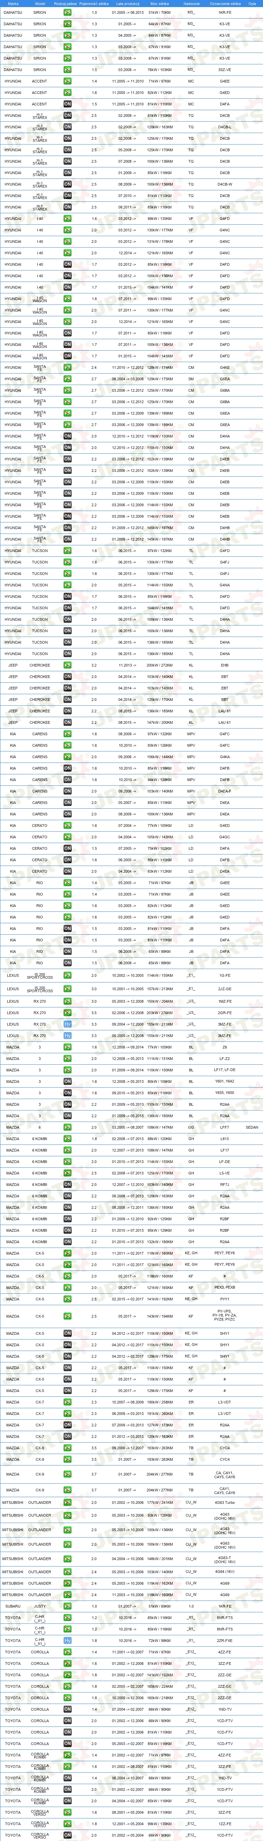Click the 2JZ-GE engine code cell

225,989
